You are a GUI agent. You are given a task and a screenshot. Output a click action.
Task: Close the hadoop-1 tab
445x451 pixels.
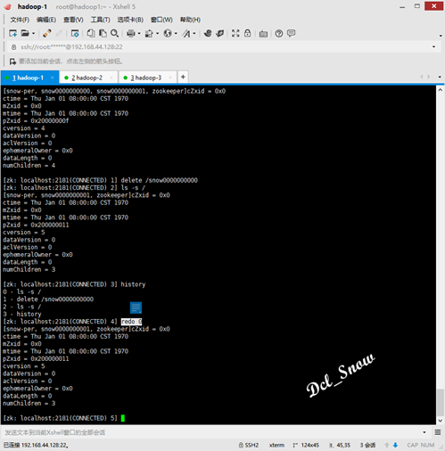tap(53, 78)
